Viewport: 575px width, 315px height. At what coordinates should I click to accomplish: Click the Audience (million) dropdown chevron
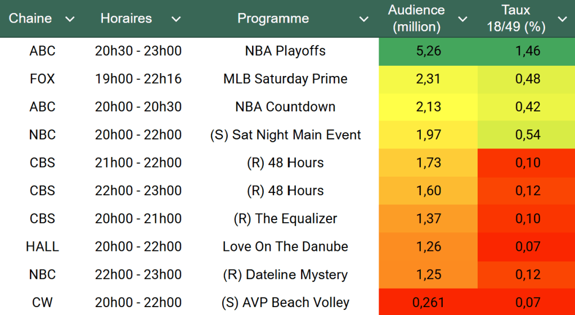(462, 19)
